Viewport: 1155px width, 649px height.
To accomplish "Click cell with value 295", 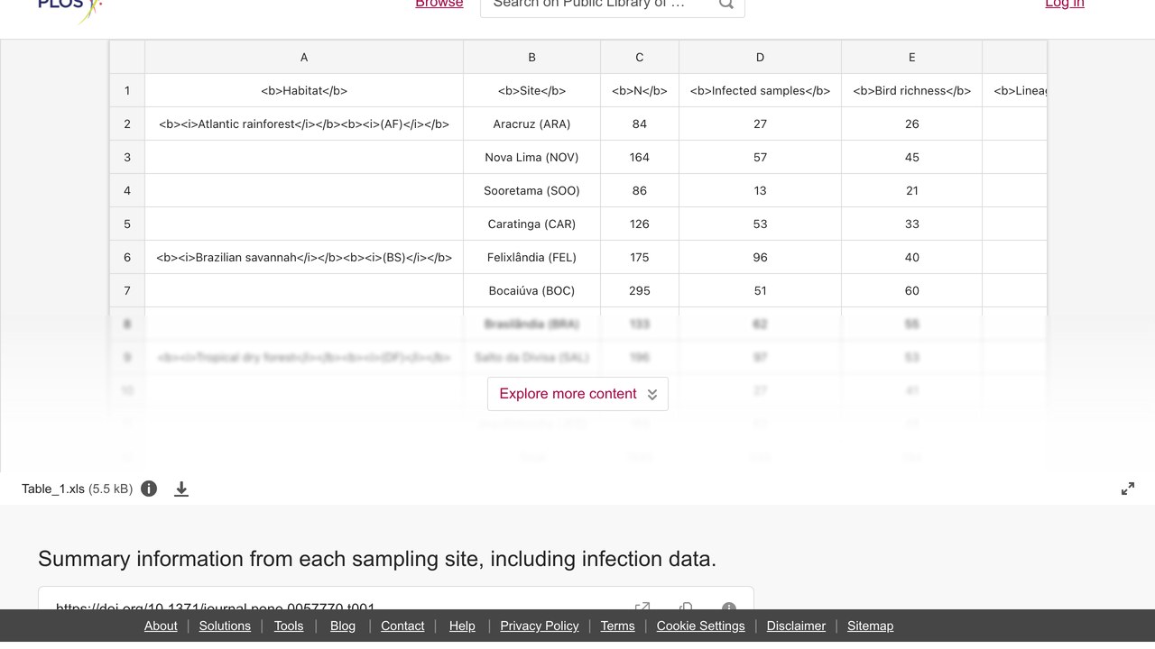I will tap(640, 291).
